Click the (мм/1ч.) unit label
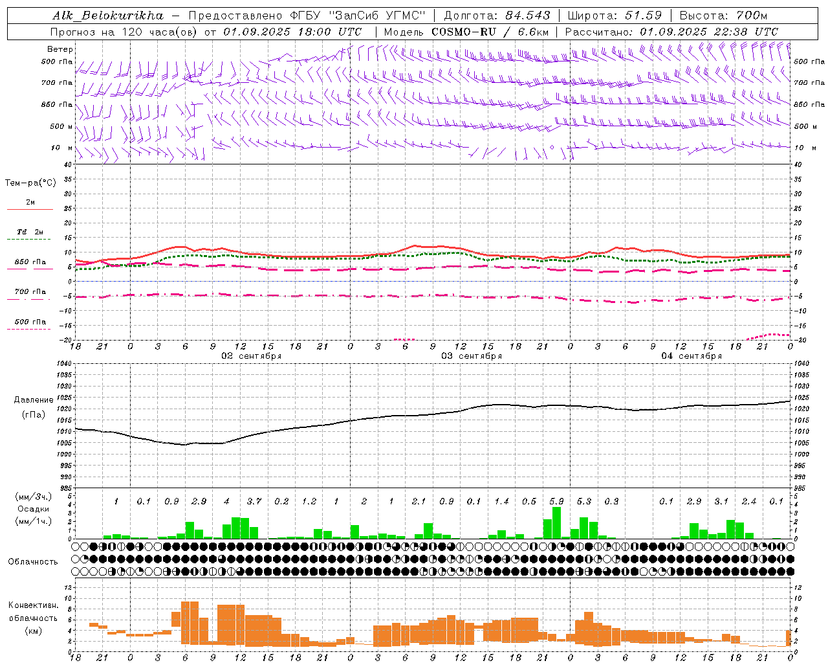Image resolution: width=828 pixels, height=663 pixels. coord(34,522)
